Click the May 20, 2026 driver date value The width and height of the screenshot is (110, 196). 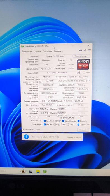click(47, 105)
